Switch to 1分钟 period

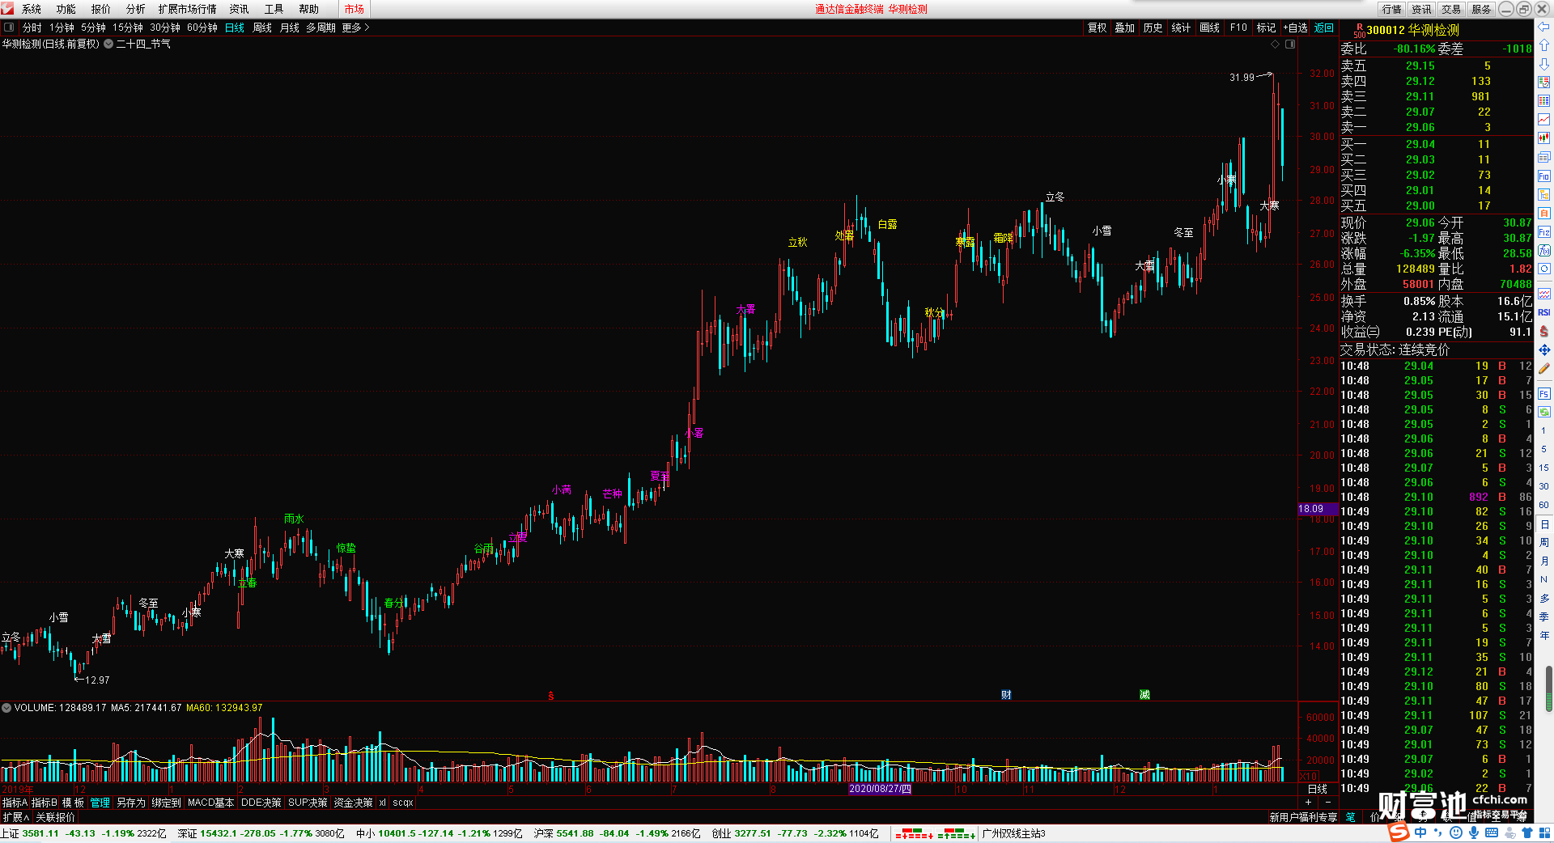pyautogui.click(x=62, y=28)
